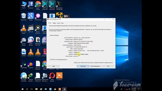Open the Format Factory shortcut

(x=24, y=41)
